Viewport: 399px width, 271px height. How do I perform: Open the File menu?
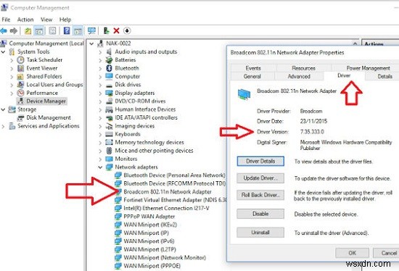[6, 20]
